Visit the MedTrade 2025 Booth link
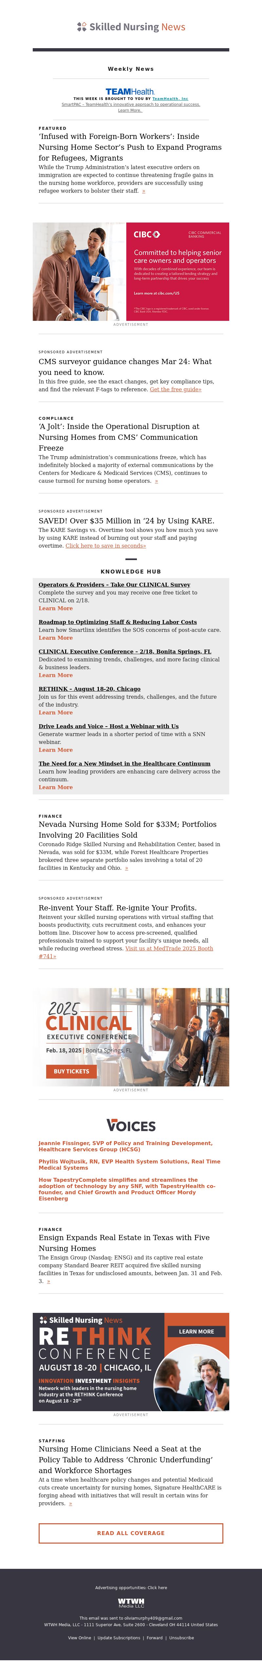This screenshot has height=1675, width=262. [x=169, y=948]
